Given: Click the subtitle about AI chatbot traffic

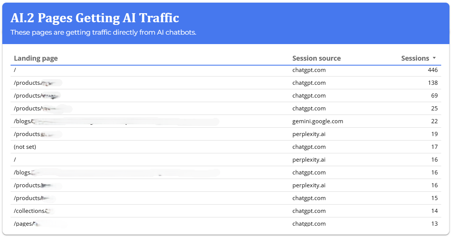Looking at the screenshot, I should (x=103, y=32).
